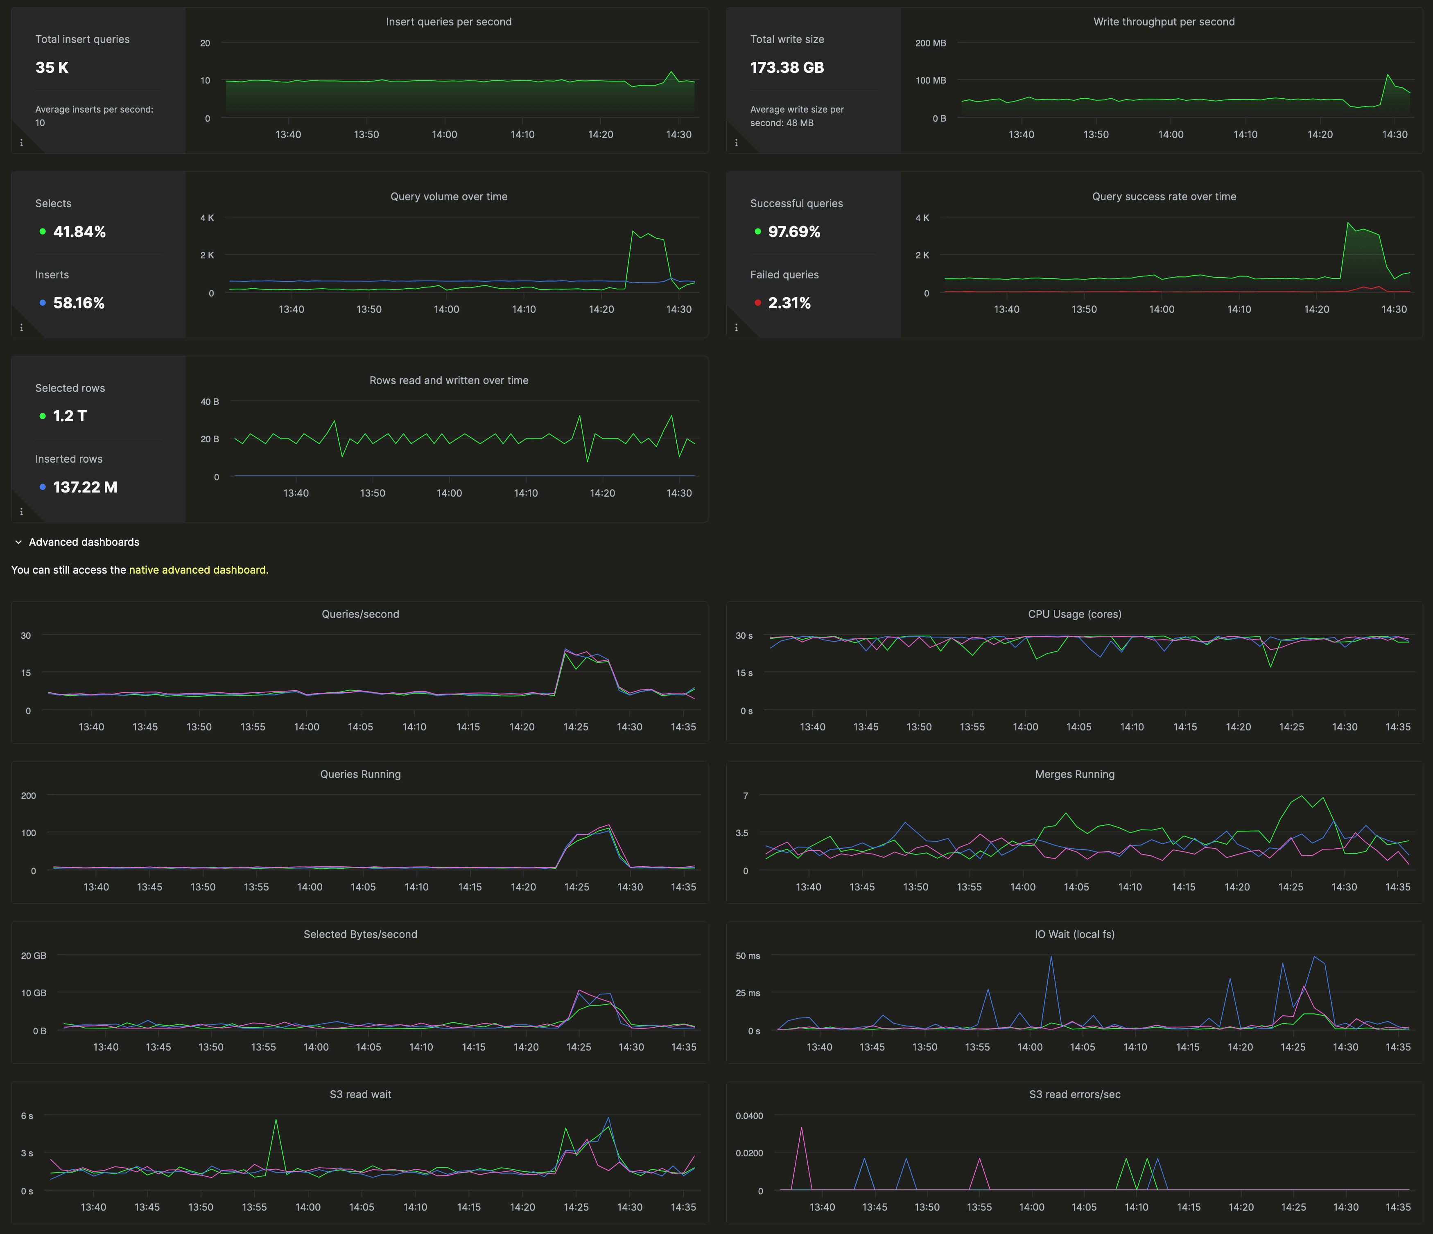The height and width of the screenshot is (1234, 1433).
Task: Click info icon on Total write size card
Action: click(x=736, y=142)
